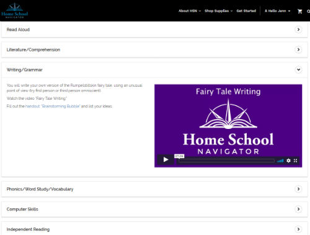This screenshot has height=235, width=310.
Task: Play the Fairy Tale Writing video
Action: coord(166,159)
